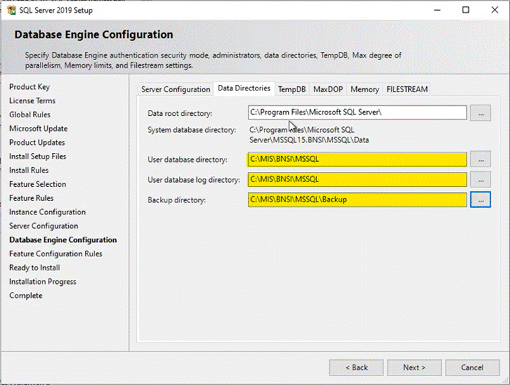
Task: Select Install Setup Files step
Action: [x=38, y=156]
